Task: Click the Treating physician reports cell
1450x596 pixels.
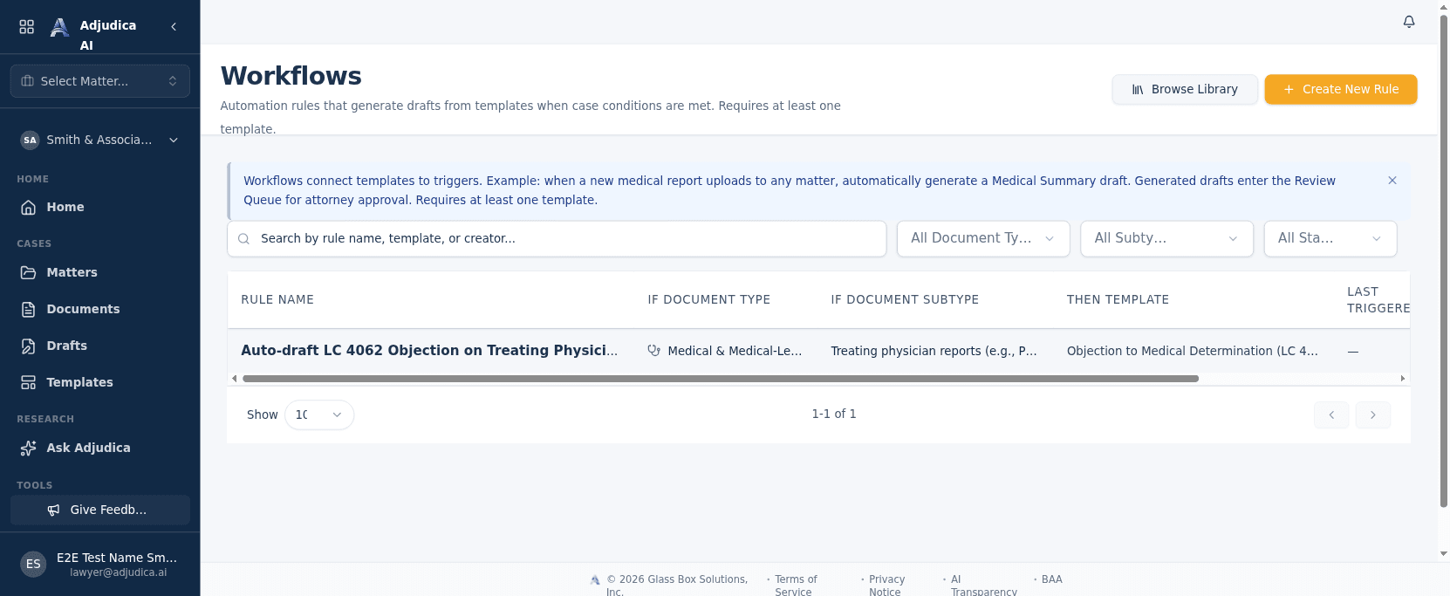Action: [934, 351]
